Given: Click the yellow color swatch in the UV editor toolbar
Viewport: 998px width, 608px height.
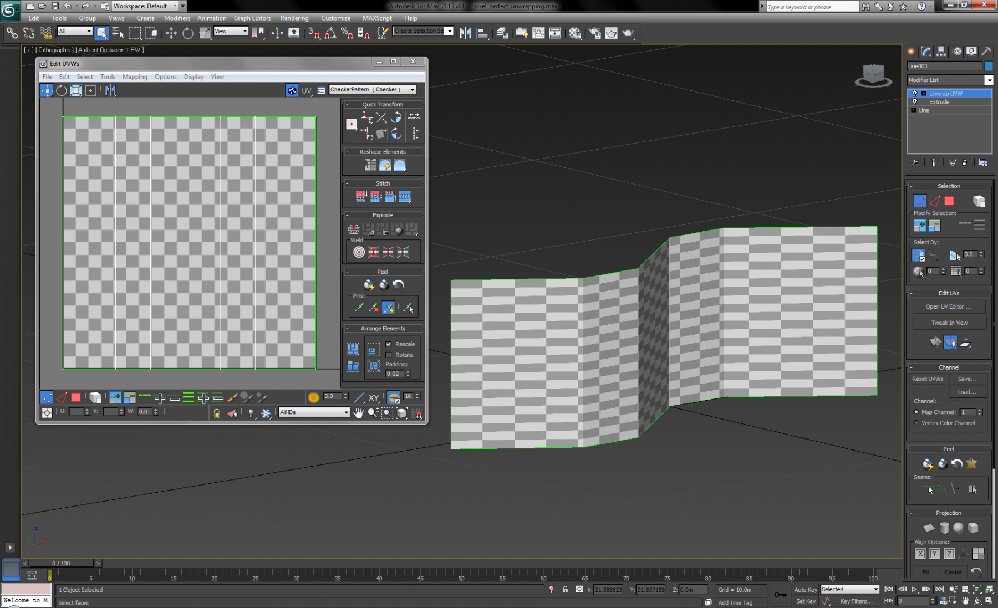Looking at the screenshot, I should (314, 397).
